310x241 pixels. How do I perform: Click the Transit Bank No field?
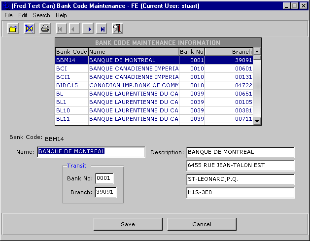tap(104, 178)
